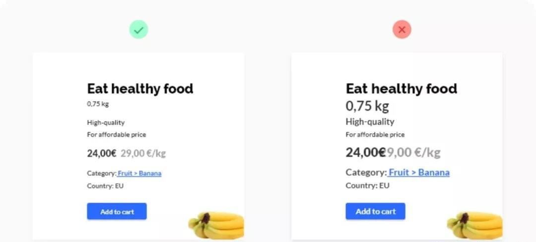Image resolution: width=536 pixels, height=242 pixels.
Task: Click the 24,00€ price on right card
Action: [x=366, y=152]
